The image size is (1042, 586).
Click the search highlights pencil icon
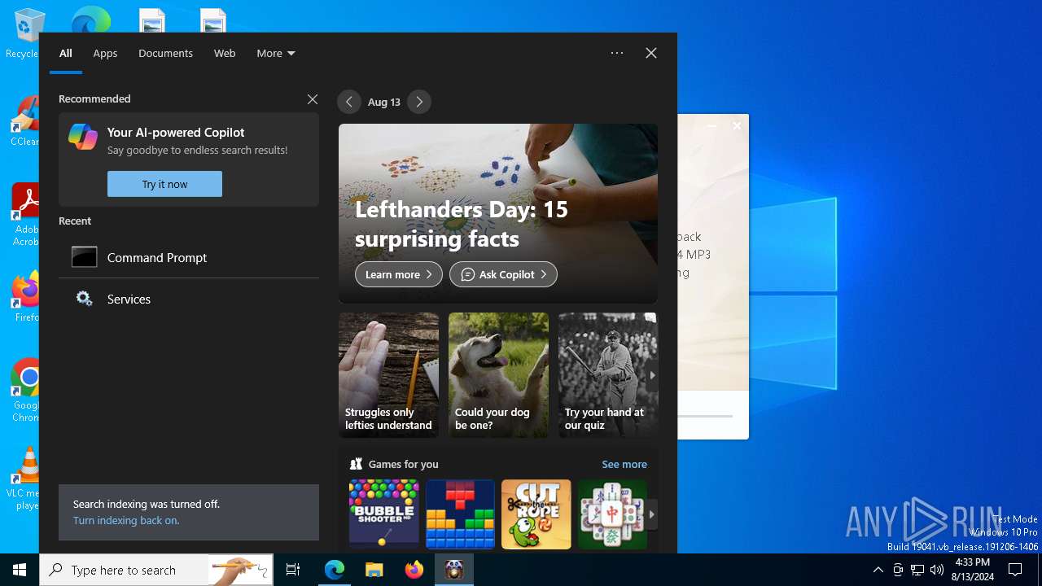coord(239,570)
